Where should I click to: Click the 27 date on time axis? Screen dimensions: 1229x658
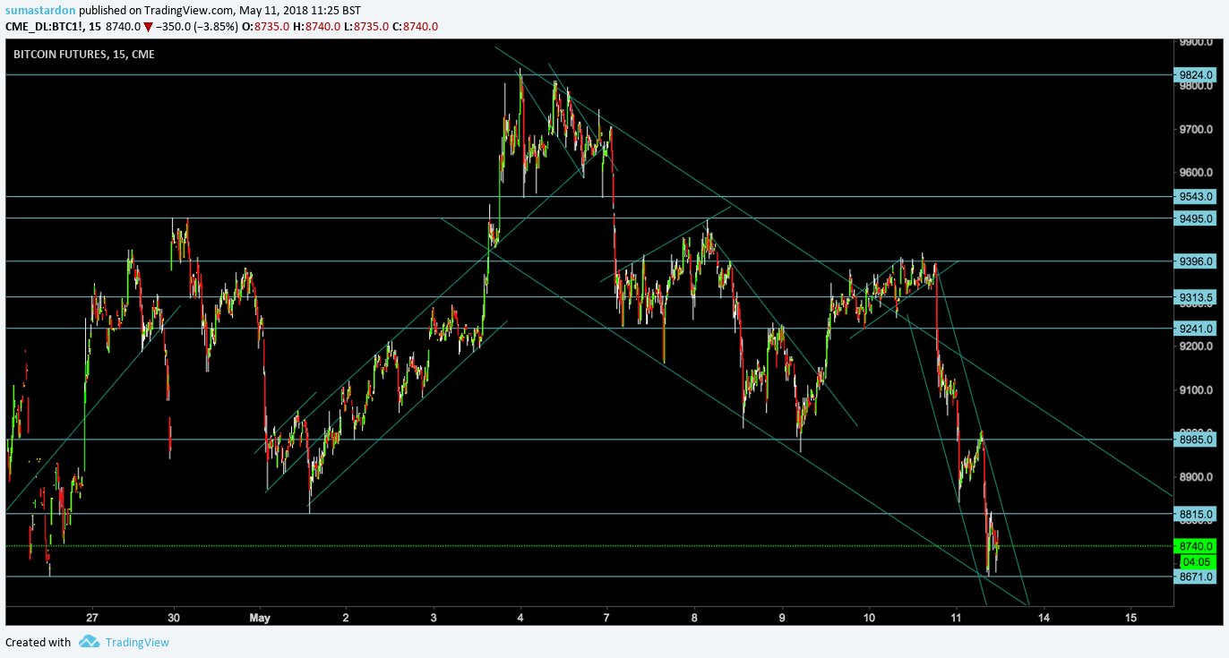(92, 618)
